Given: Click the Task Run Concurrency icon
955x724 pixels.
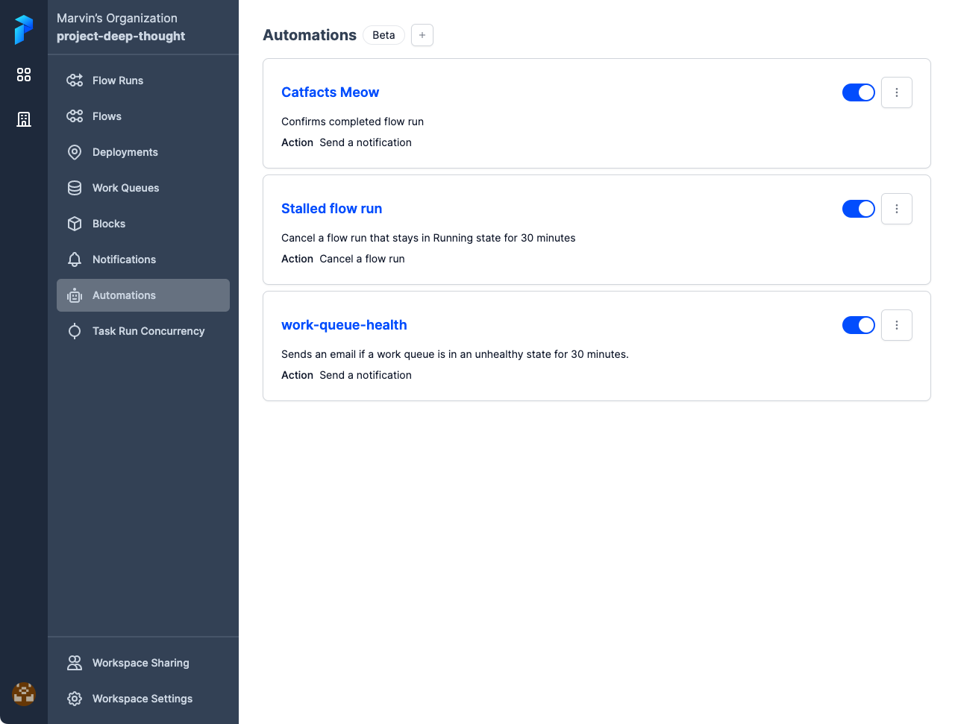Looking at the screenshot, I should tap(75, 331).
